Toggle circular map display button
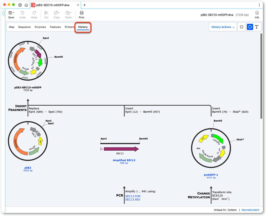The width and height of the screenshot is (266, 216). [x=250, y=27]
